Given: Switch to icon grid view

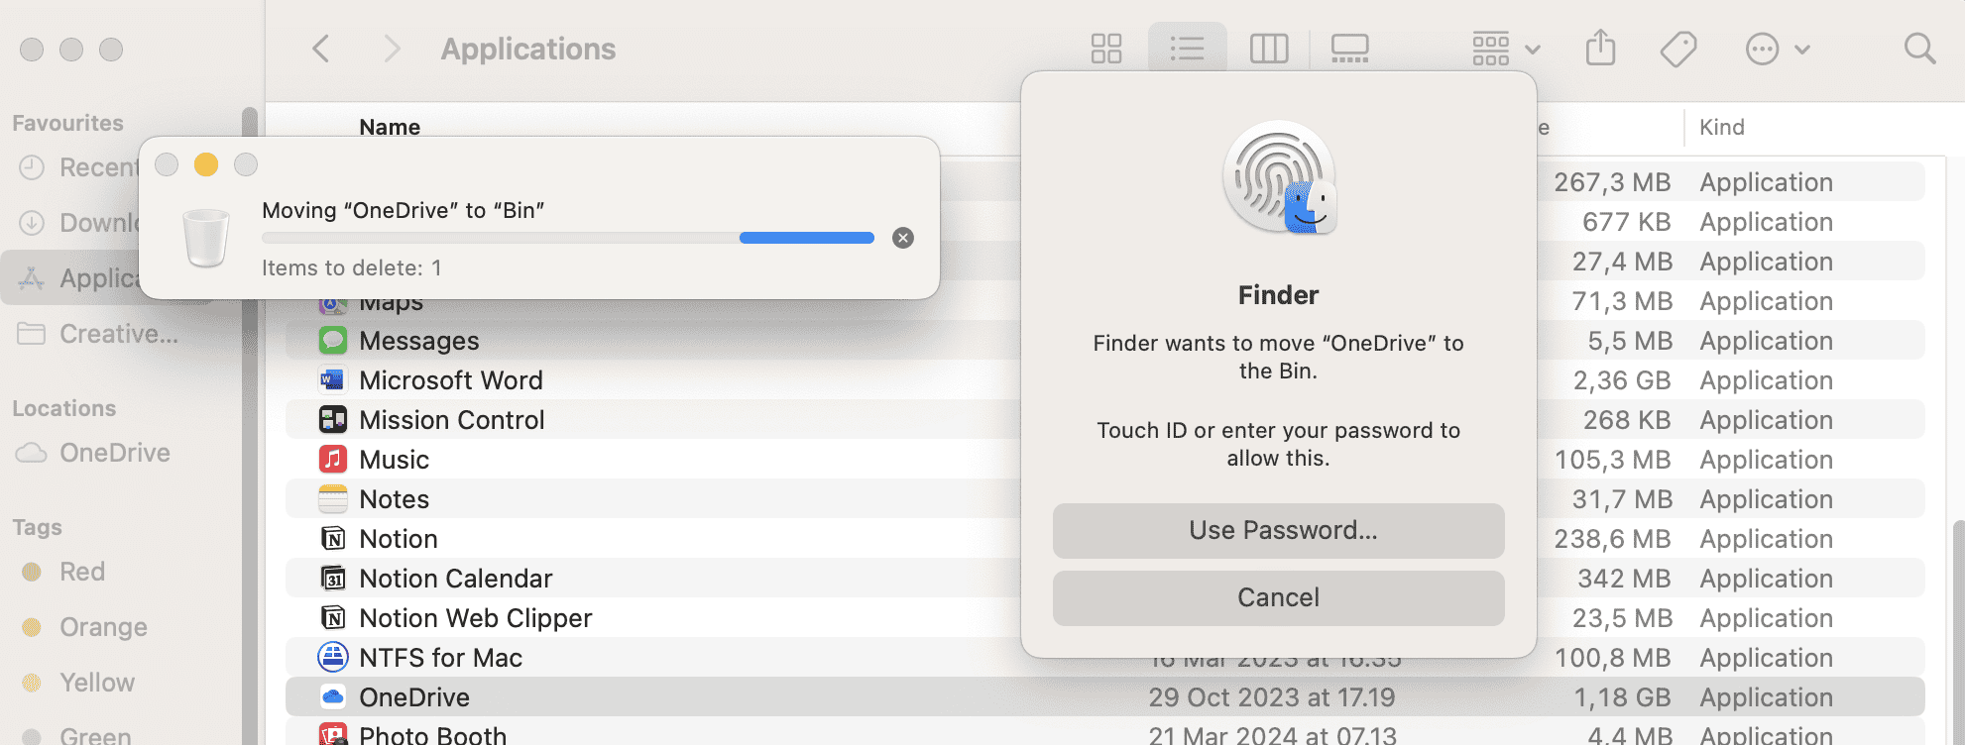Looking at the screenshot, I should pyautogui.click(x=1105, y=49).
